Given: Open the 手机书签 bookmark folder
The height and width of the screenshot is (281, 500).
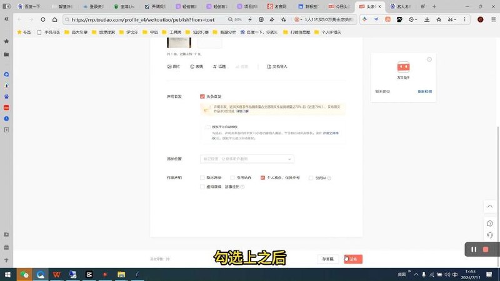Looking at the screenshot, I should point(49,32).
